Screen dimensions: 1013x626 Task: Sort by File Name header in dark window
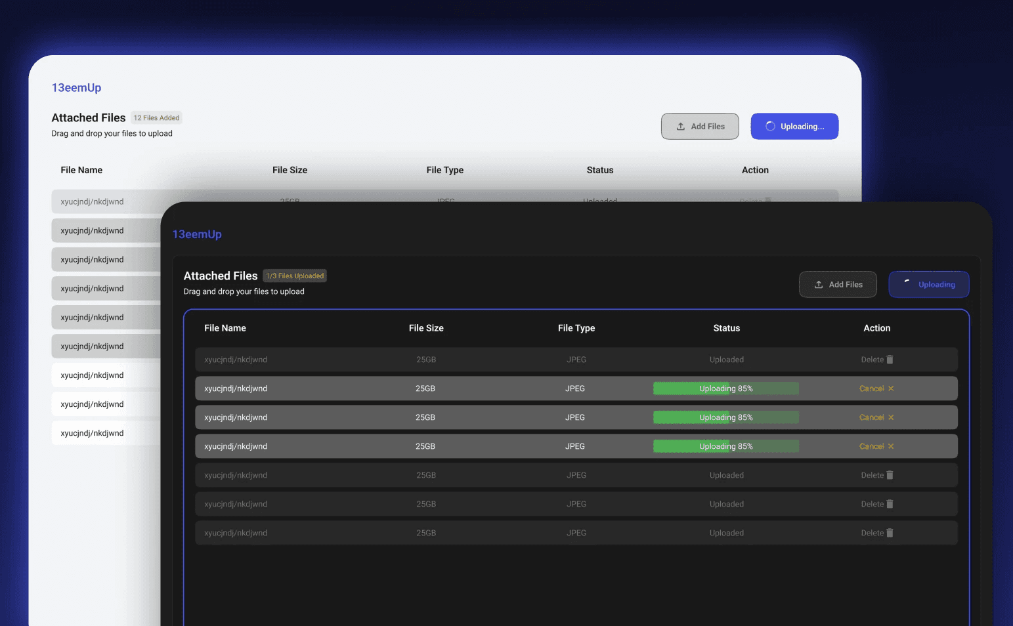pyautogui.click(x=225, y=328)
